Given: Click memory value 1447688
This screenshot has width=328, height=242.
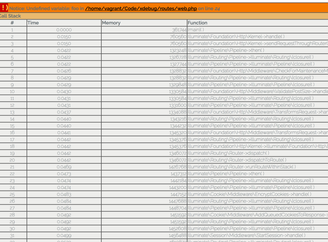Looking at the screenshot, I should (177, 201).
